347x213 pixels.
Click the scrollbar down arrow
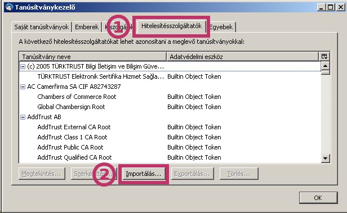pyautogui.click(x=326, y=158)
